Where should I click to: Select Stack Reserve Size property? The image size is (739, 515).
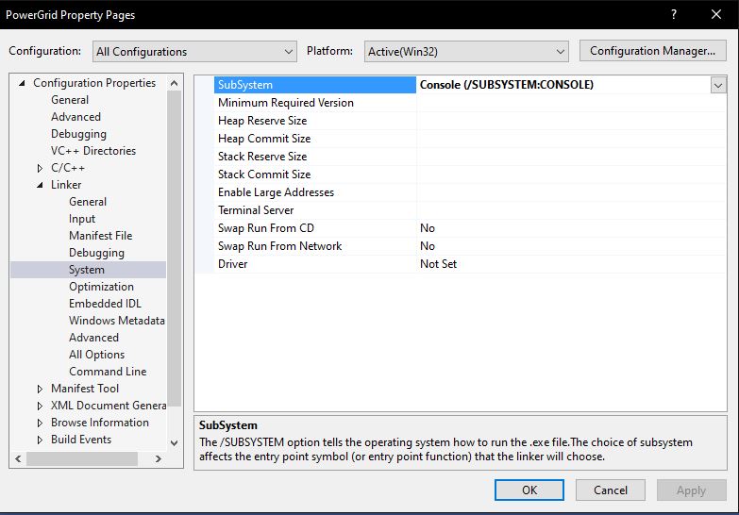[x=315, y=157]
